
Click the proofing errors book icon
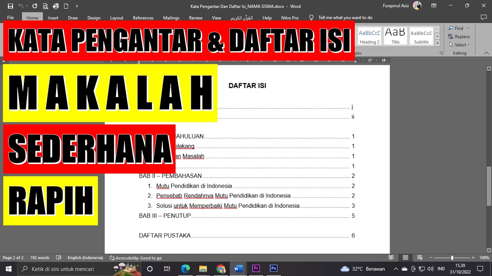coord(59,258)
